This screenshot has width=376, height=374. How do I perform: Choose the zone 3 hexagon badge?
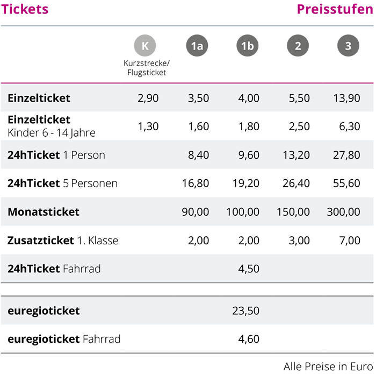pos(348,46)
